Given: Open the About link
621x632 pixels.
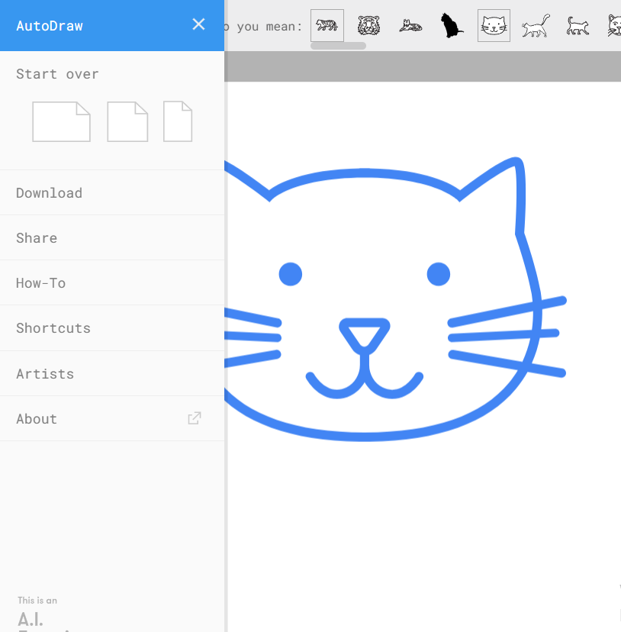Looking at the screenshot, I should click(37, 419).
